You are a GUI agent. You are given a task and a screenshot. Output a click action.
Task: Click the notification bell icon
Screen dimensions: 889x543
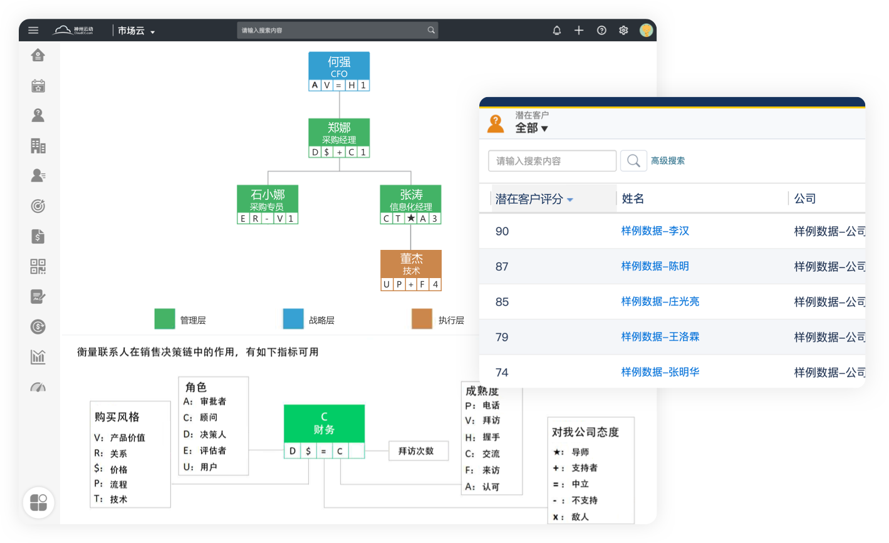pyautogui.click(x=556, y=30)
